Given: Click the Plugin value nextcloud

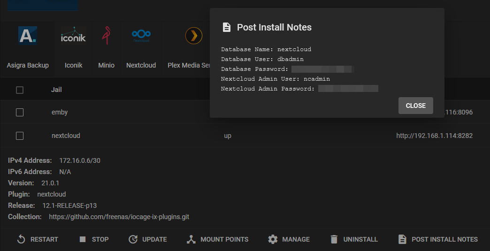Looking at the screenshot, I should [x=52, y=195].
